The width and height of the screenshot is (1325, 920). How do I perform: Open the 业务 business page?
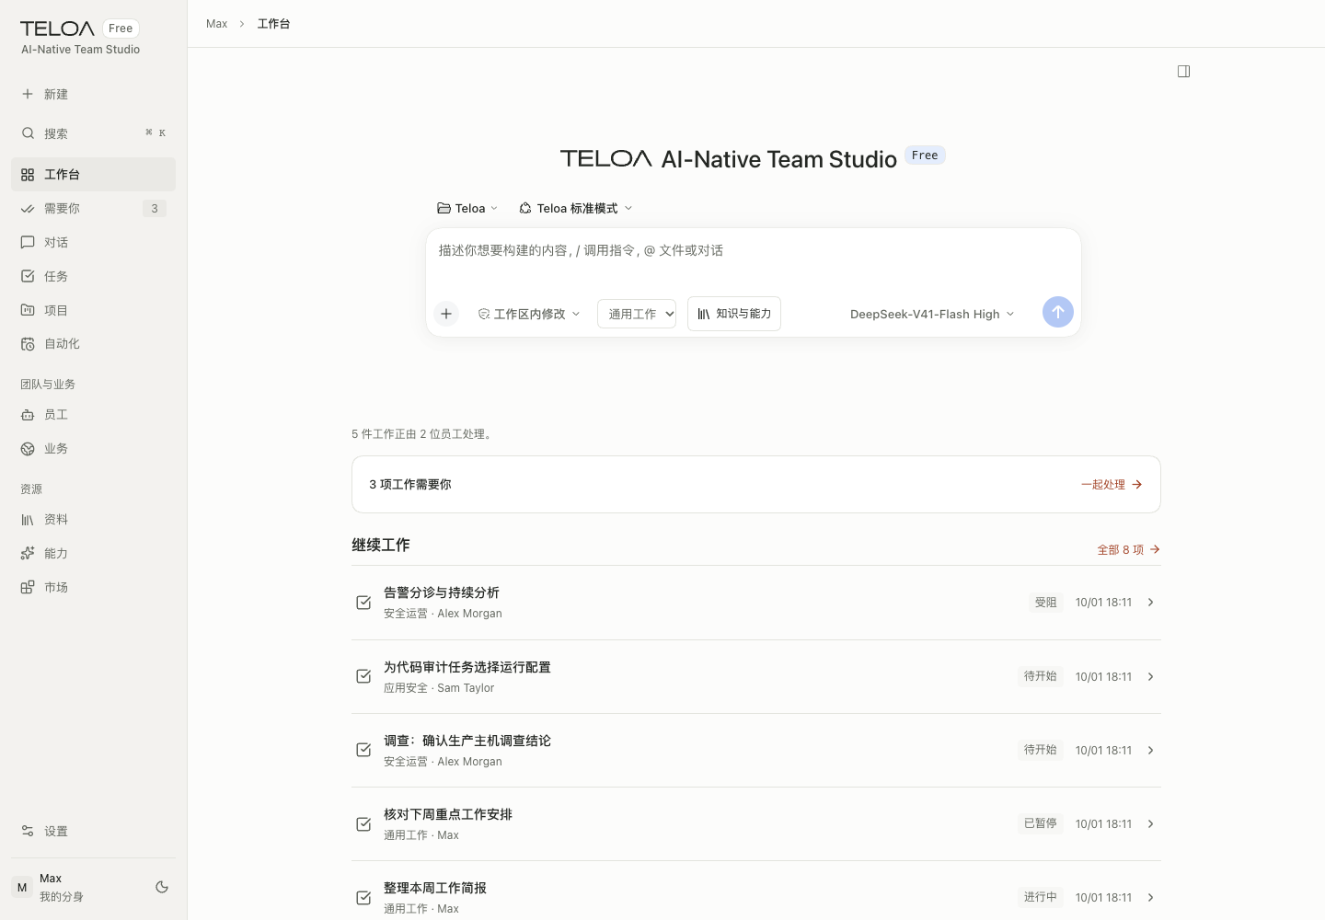[x=93, y=449]
